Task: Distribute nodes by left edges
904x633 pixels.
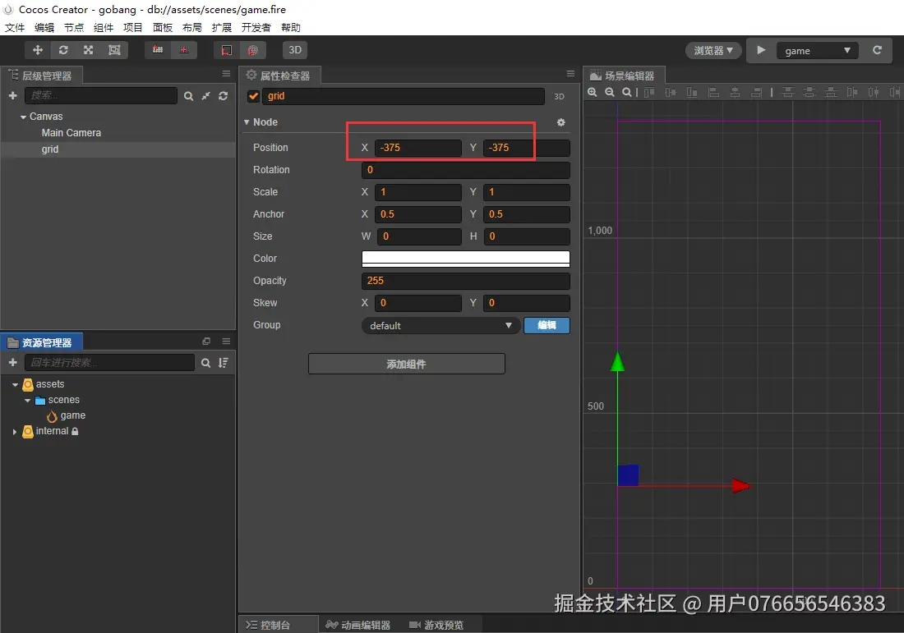Action: tap(853, 92)
